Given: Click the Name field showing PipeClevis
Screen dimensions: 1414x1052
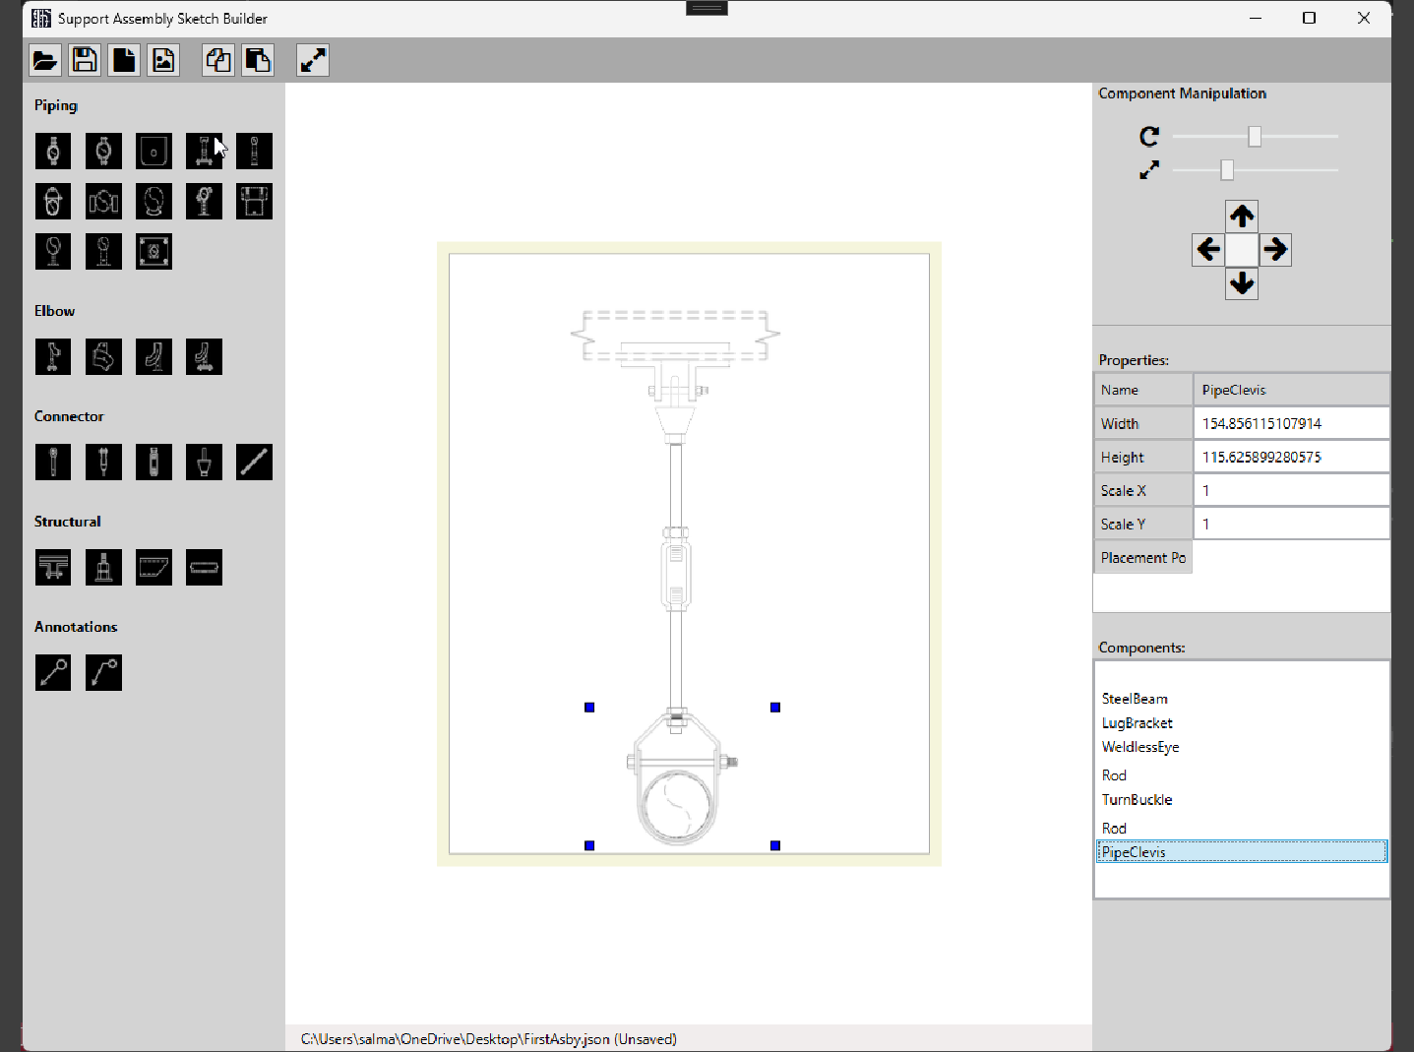Looking at the screenshot, I should pyautogui.click(x=1291, y=390).
